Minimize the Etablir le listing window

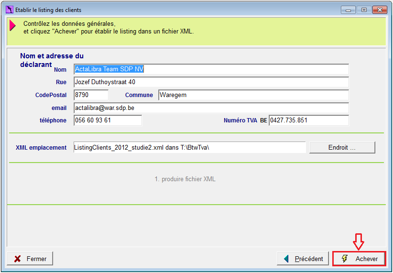coord(348,10)
